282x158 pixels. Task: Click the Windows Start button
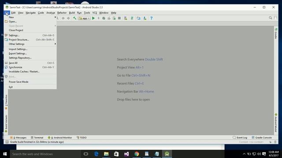5,154
